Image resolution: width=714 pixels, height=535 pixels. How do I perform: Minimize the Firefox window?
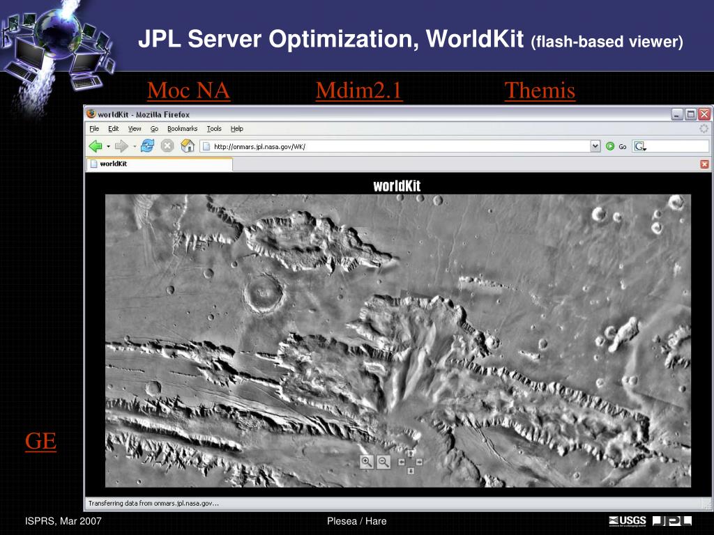(677, 114)
